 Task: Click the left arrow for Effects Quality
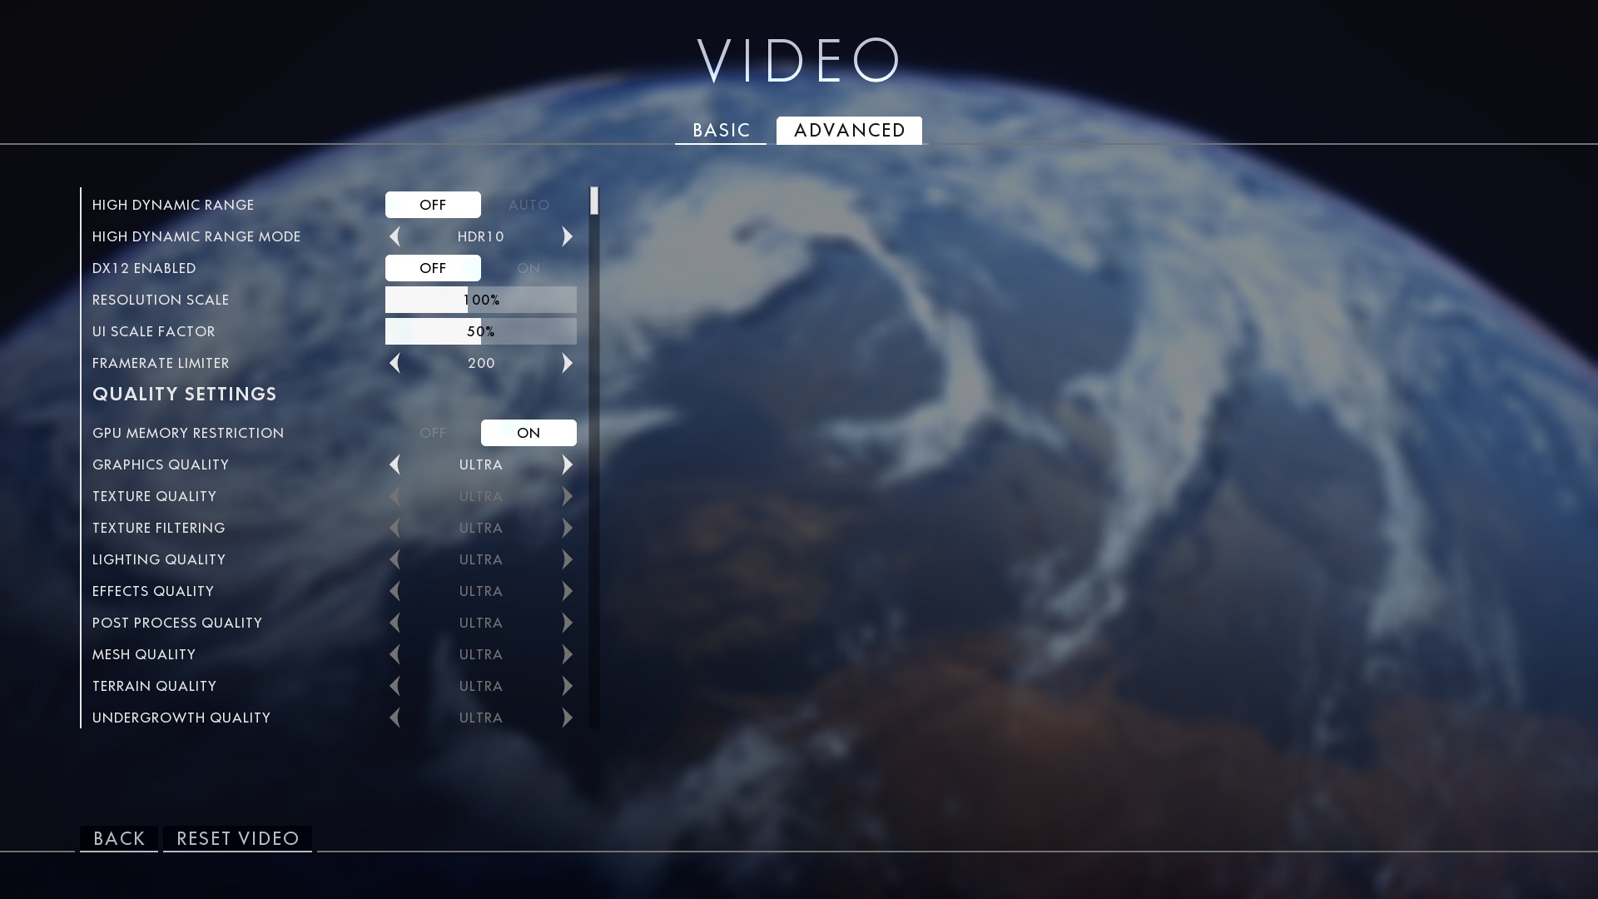coord(394,590)
